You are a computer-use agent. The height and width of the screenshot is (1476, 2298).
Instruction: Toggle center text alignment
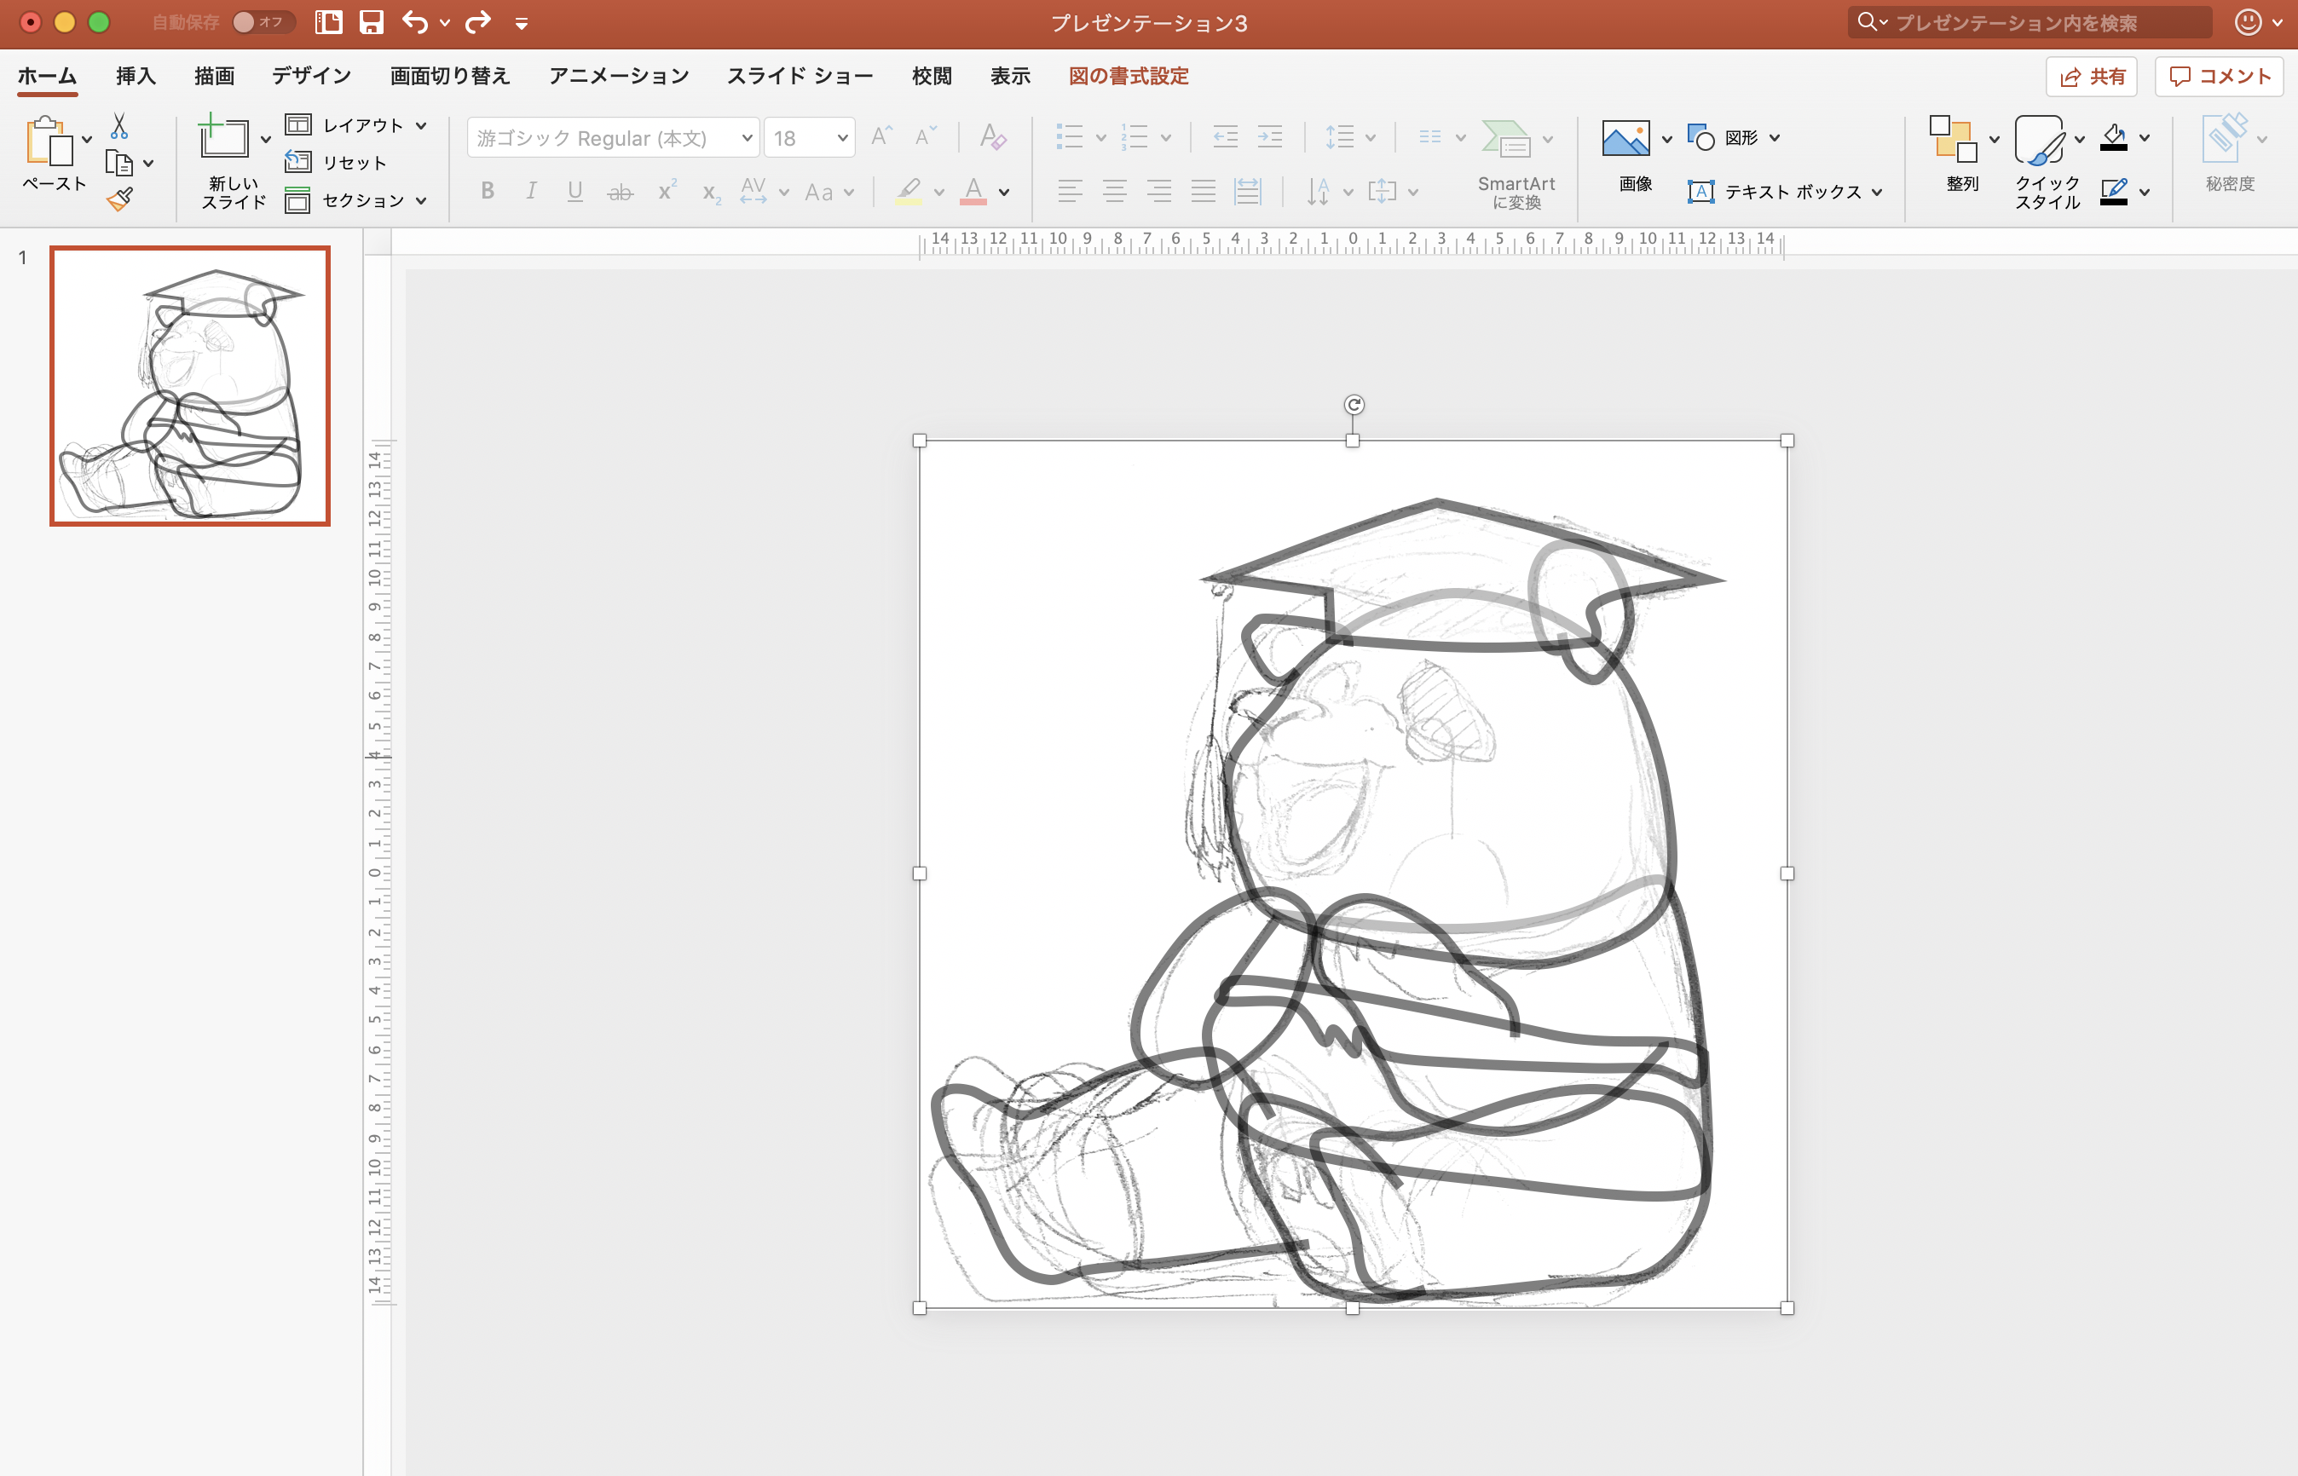(1114, 192)
